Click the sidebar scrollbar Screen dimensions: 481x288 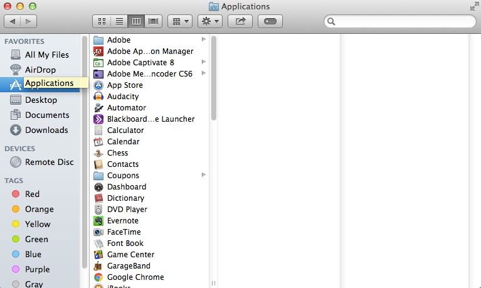pos(85,152)
